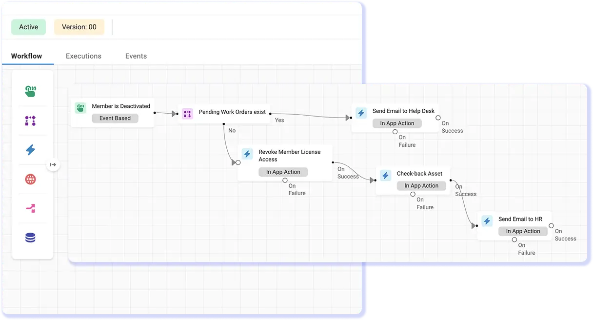593x320 pixels.
Task: Click the trigger icon on Member is Deactivated node
Action: [x=80, y=107]
